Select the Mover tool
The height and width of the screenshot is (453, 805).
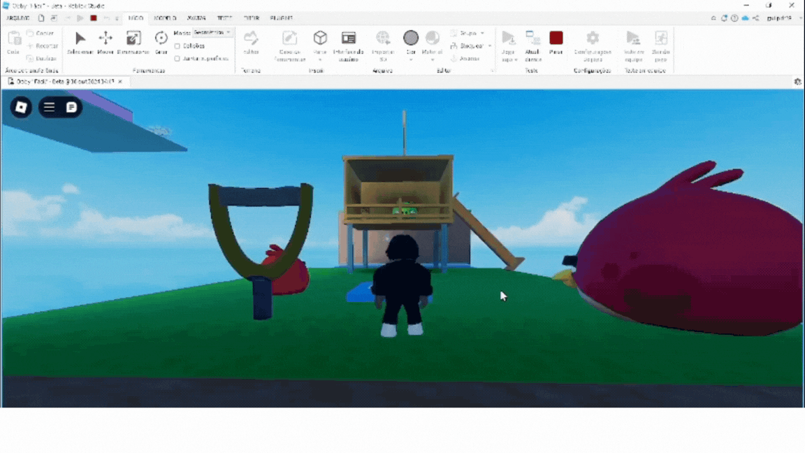[106, 41]
